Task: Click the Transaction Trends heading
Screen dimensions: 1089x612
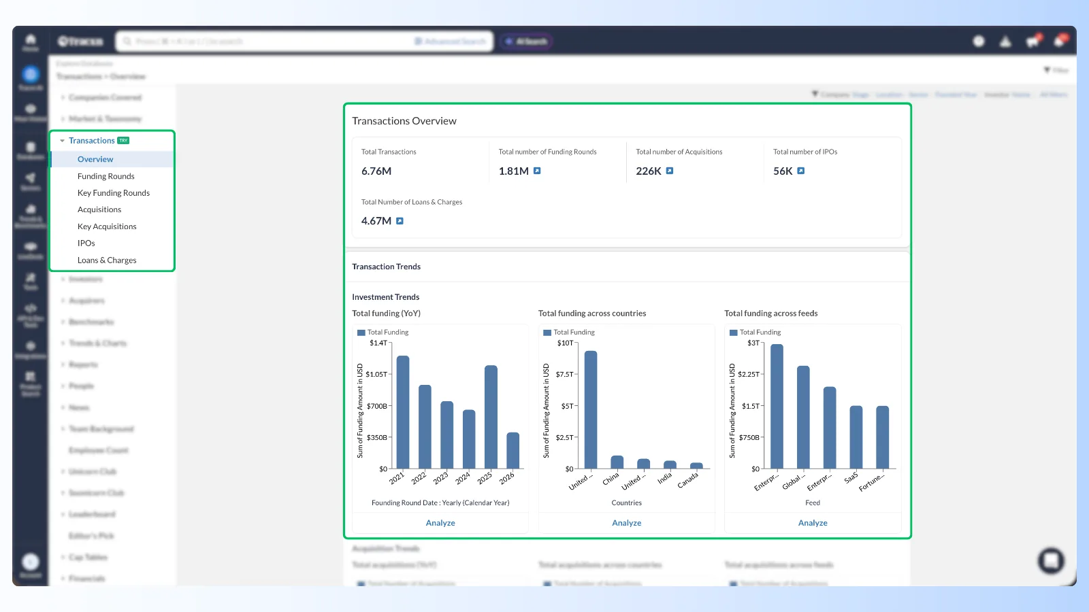Action: tap(386, 267)
